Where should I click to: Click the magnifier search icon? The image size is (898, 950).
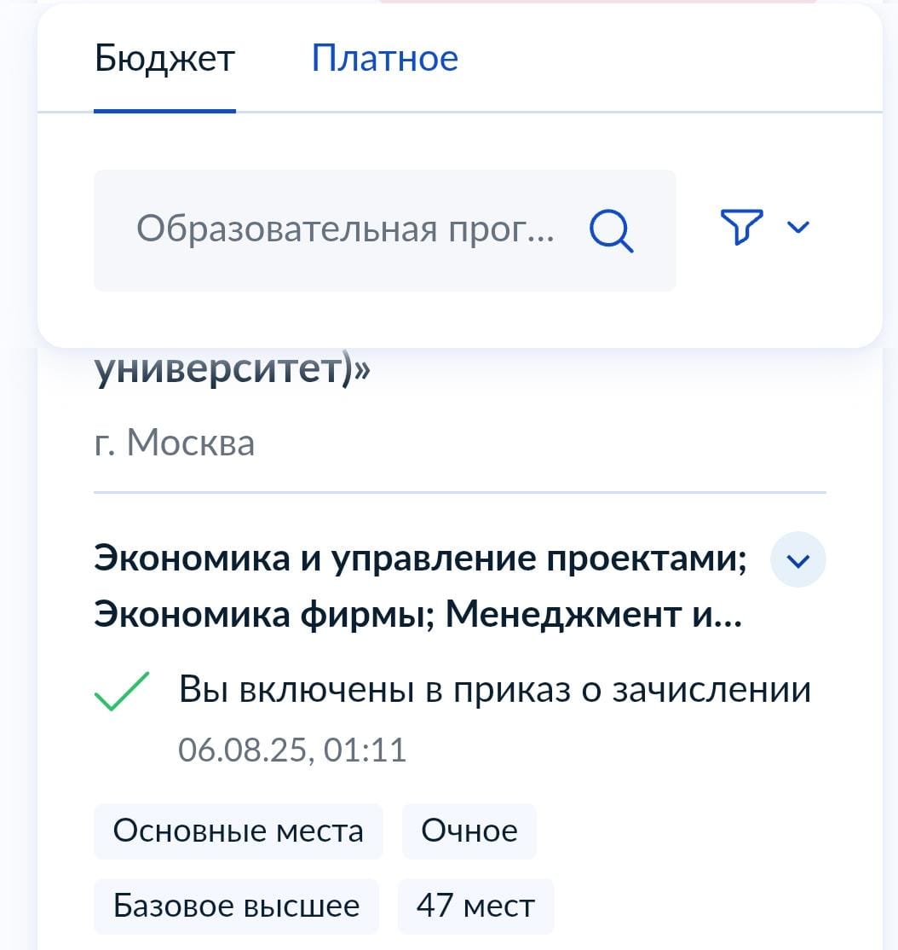coord(612,229)
